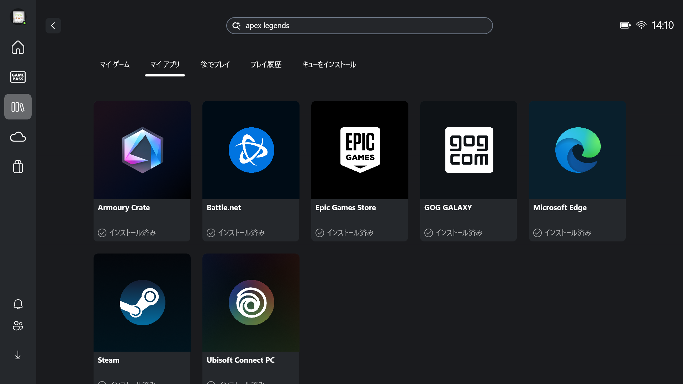Open the Downloads icon at the sidebar bottom

(x=18, y=355)
